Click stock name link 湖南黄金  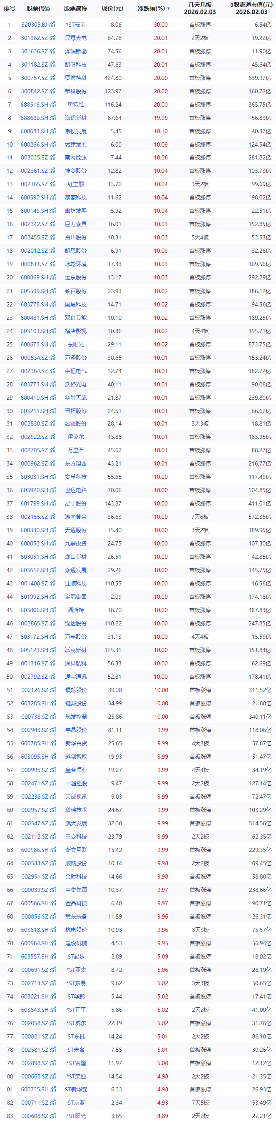click(x=76, y=517)
